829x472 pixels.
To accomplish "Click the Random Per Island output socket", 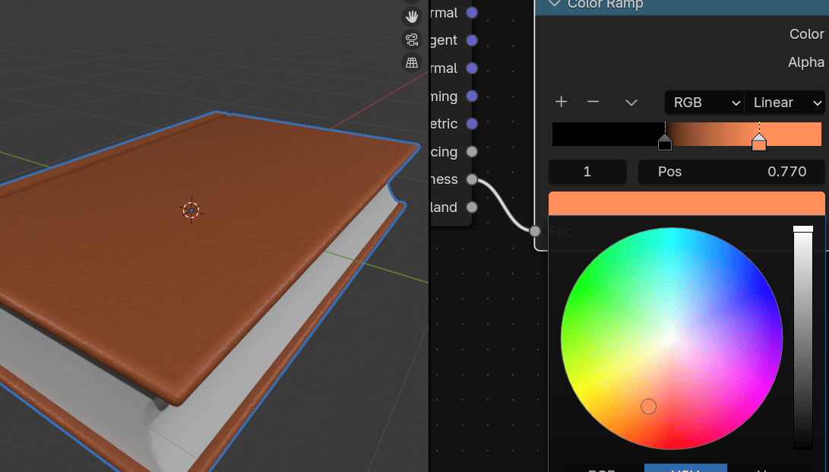I will [x=472, y=207].
